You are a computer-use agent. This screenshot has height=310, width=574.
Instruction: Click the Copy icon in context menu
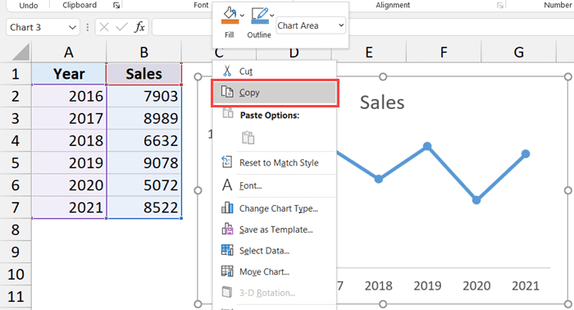[227, 92]
